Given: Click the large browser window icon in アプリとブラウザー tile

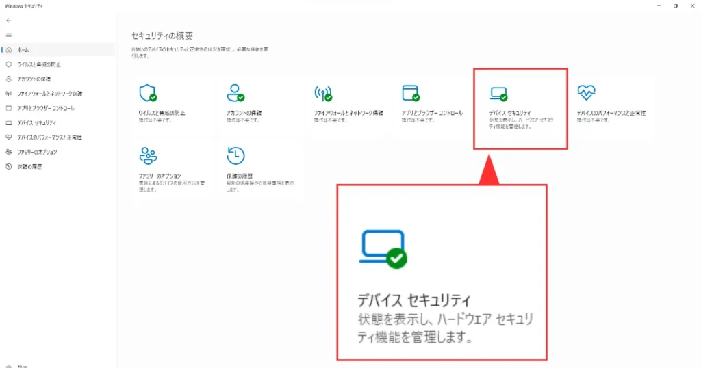Looking at the screenshot, I should 411,93.
